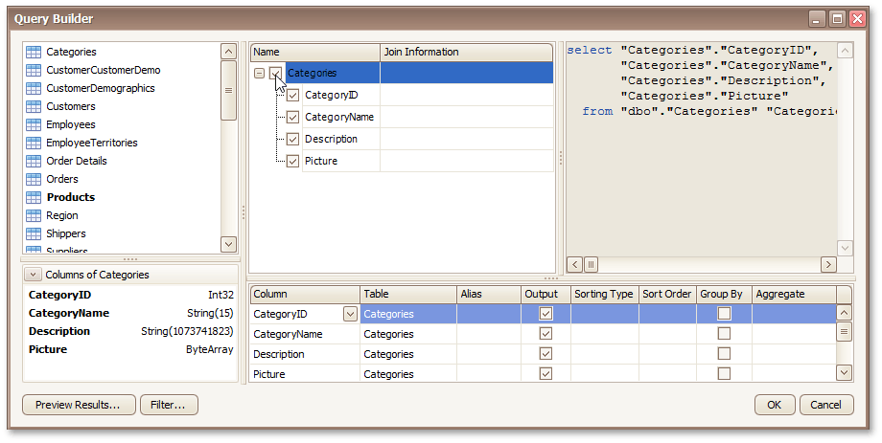Viewport: 882px width, 443px height.
Task: Open the CategoryID column dropdown
Action: tap(350, 314)
